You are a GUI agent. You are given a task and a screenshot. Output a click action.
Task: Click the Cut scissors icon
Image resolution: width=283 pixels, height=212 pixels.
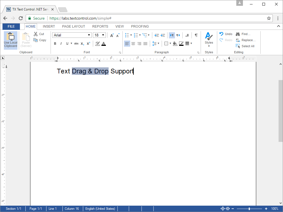click(x=36, y=34)
